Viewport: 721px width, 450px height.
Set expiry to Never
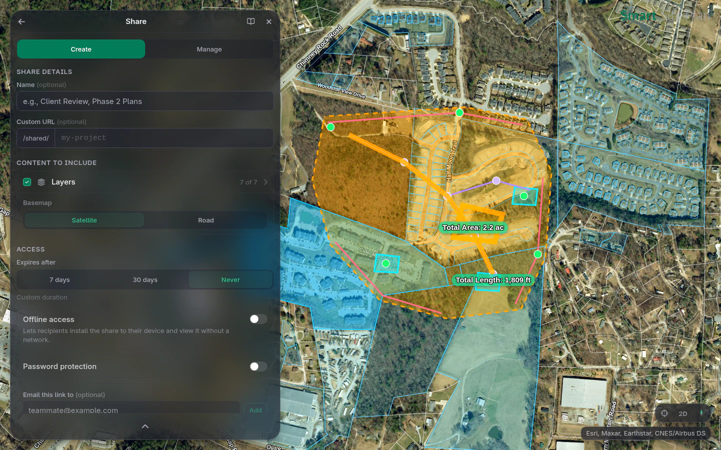coord(231,279)
